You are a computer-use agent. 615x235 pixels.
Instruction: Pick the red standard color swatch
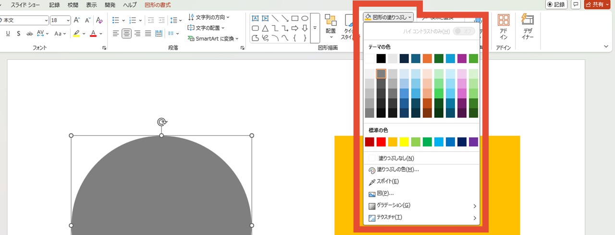pos(381,142)
